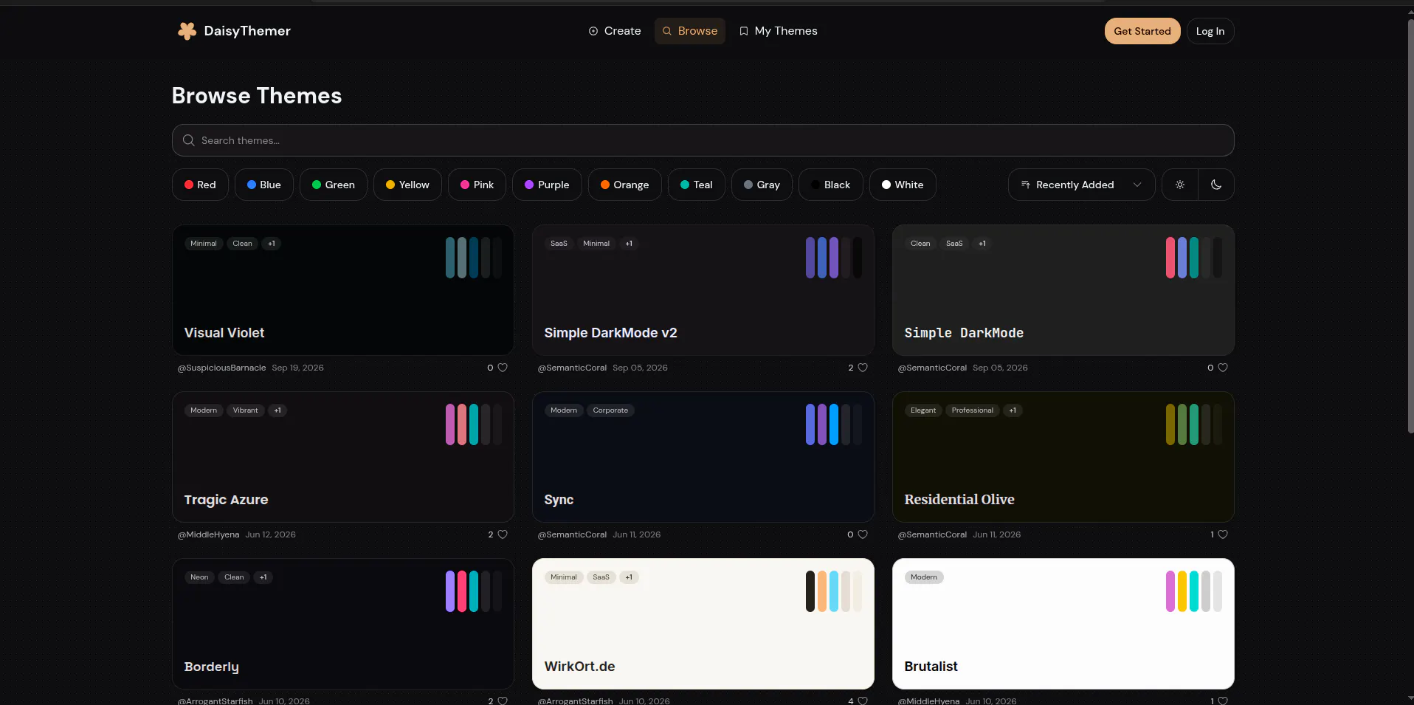The image size is (1414, 705).
Task: Open the Sync theme card
Action: point(703,457)
